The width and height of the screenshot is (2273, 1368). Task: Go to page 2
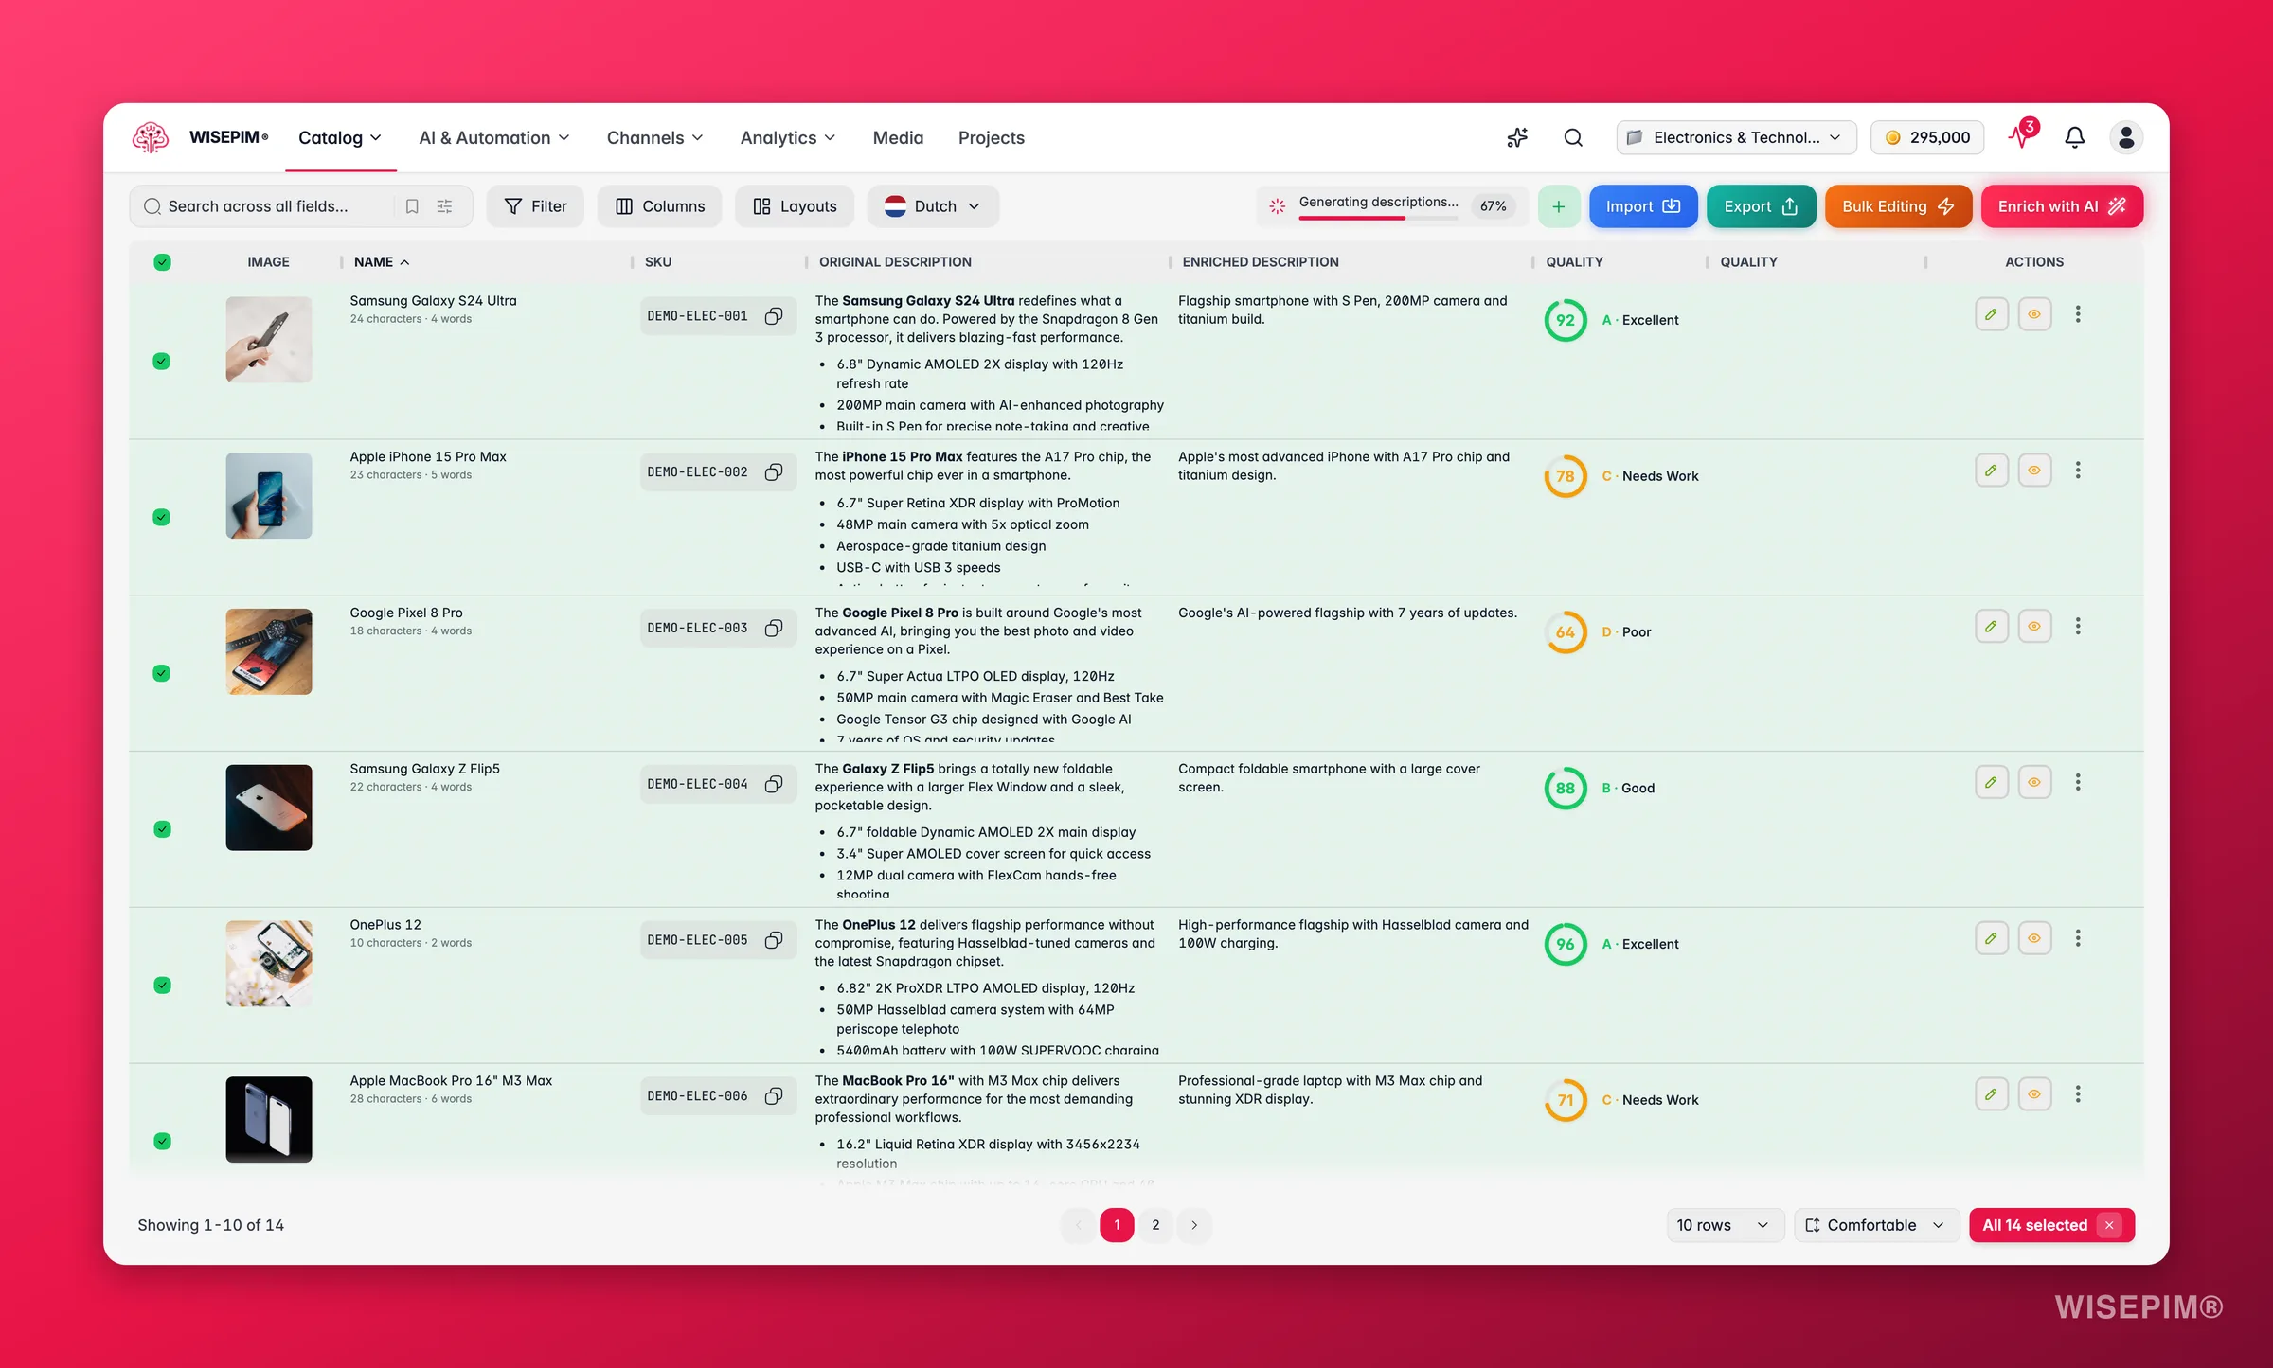pos(1155,1225)
